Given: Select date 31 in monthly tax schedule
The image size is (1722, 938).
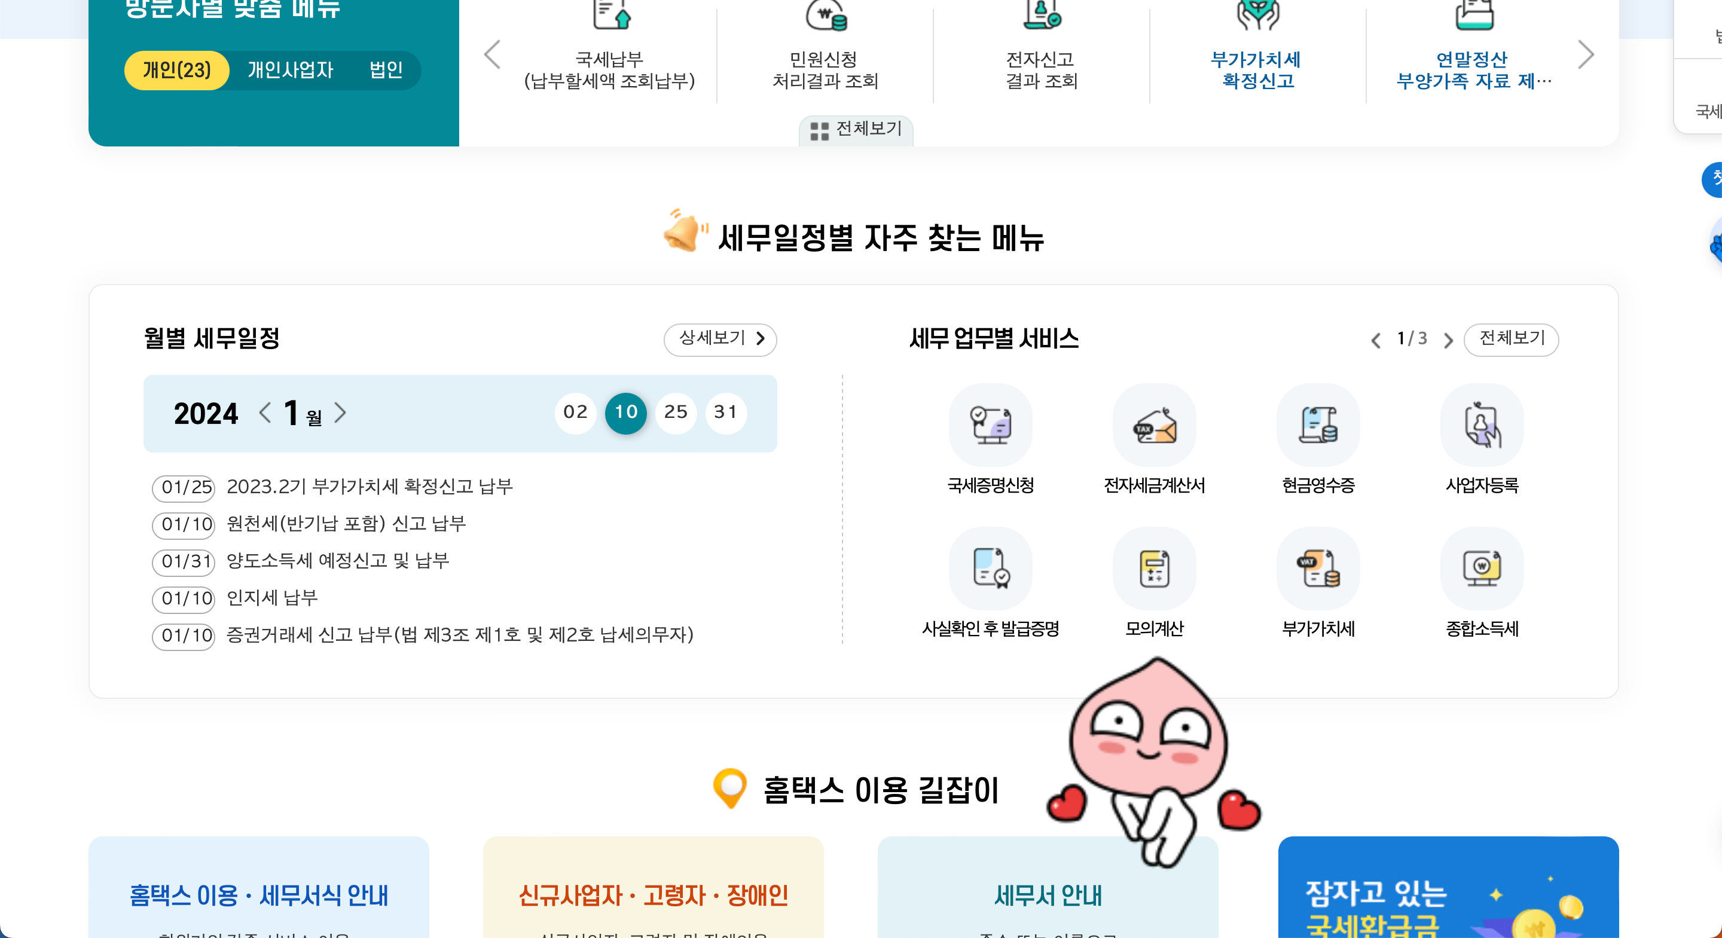Looking at the screenshot, I should click(725, 413).
